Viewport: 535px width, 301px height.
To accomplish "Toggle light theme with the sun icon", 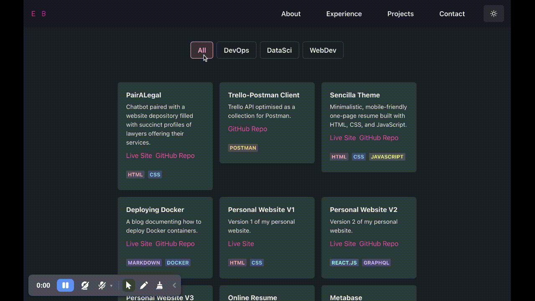I will coord(494,13).
